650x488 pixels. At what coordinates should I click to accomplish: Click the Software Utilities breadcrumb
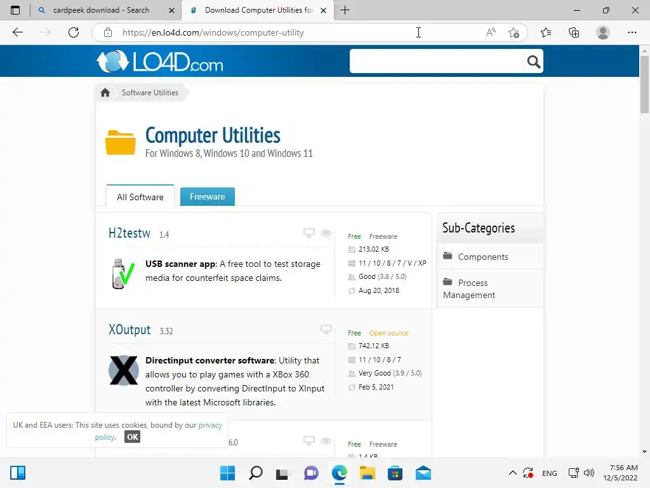pyautogui.click(x=150, y=93)
